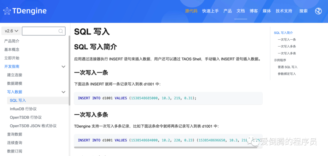The width and height of the screenshot is (328, 156).
Task: Click the SQL 写入简介 main heading
Action: click(95, 47)
